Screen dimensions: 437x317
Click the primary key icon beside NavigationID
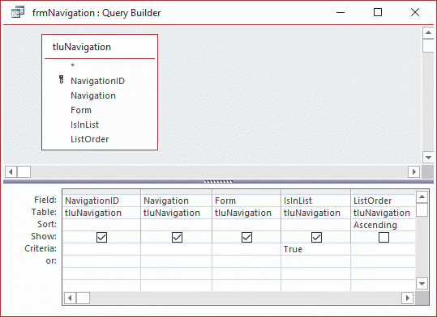pyautogui.click(x=62, y=80)
